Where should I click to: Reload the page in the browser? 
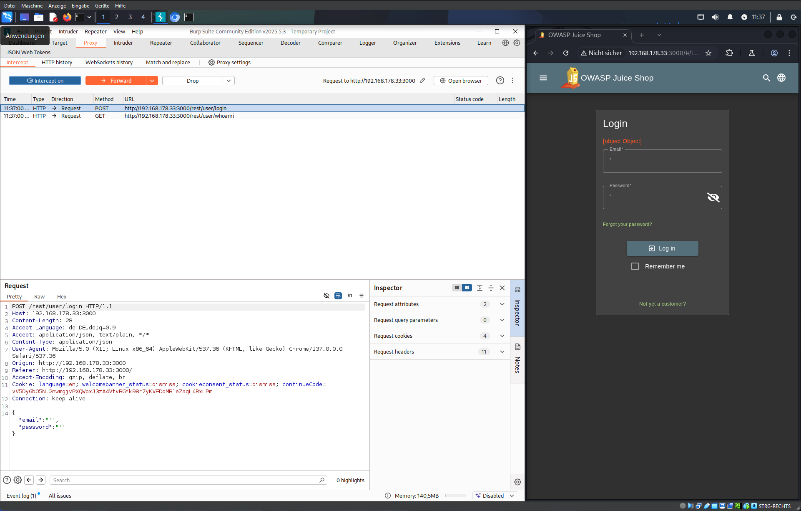[x=565, y=53]
